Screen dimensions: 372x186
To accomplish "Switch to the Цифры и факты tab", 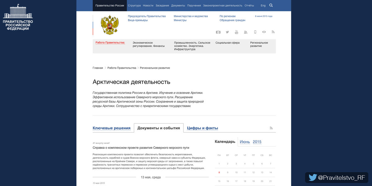I will coord(202,128).
